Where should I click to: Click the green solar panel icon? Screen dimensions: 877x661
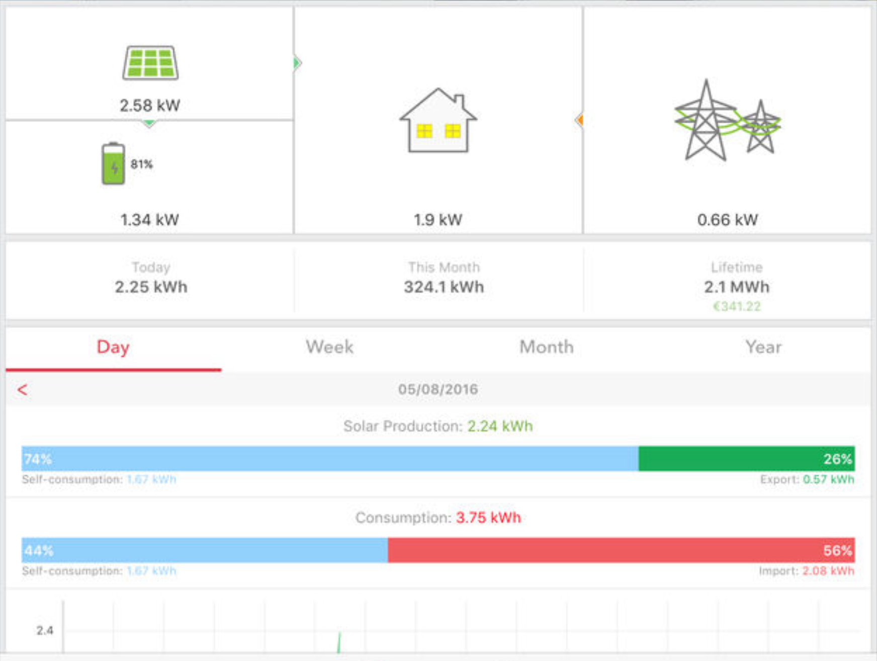click(x=150, y=63)
